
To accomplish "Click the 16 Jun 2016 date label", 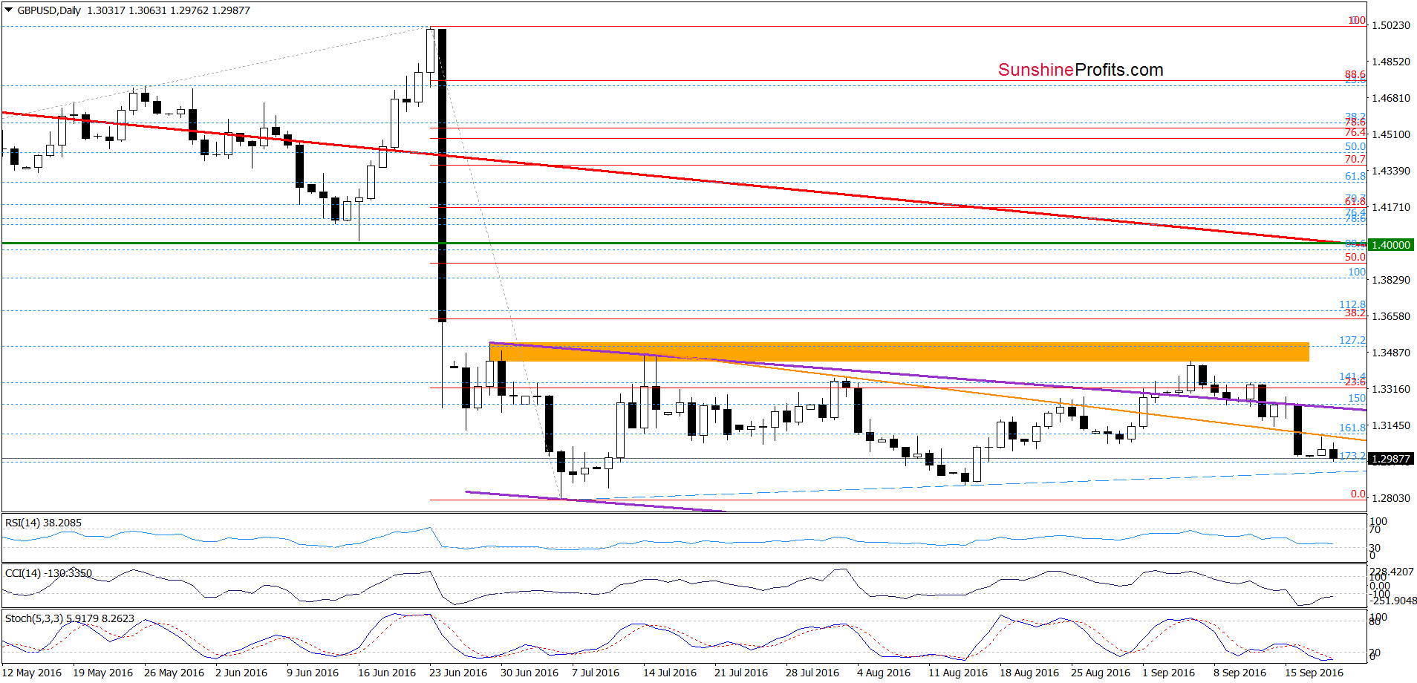I will coord(387,673).
